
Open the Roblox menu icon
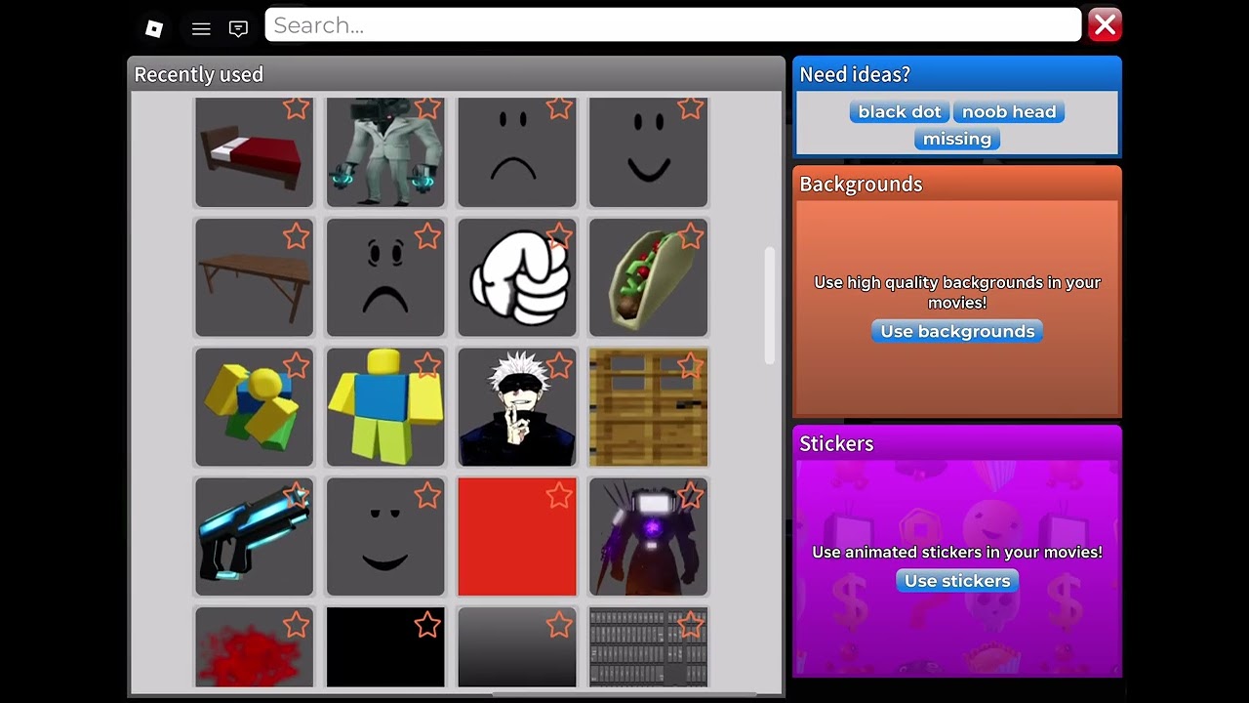(x=153, y=28)
